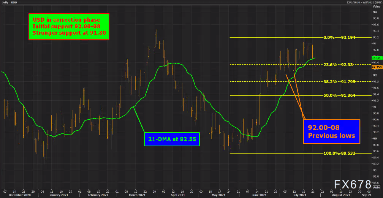Click the 93.6 value on price axis
Viewport: 383px width, 198px height.
375,25
